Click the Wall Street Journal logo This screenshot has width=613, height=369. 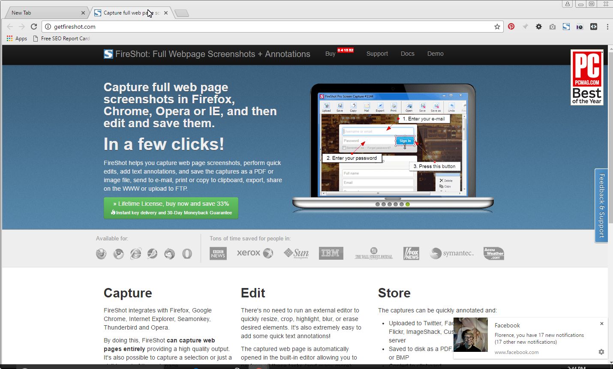(374, 254)
